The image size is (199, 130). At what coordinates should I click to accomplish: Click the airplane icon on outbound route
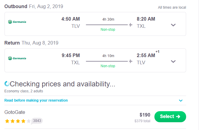tap(130, 25)
